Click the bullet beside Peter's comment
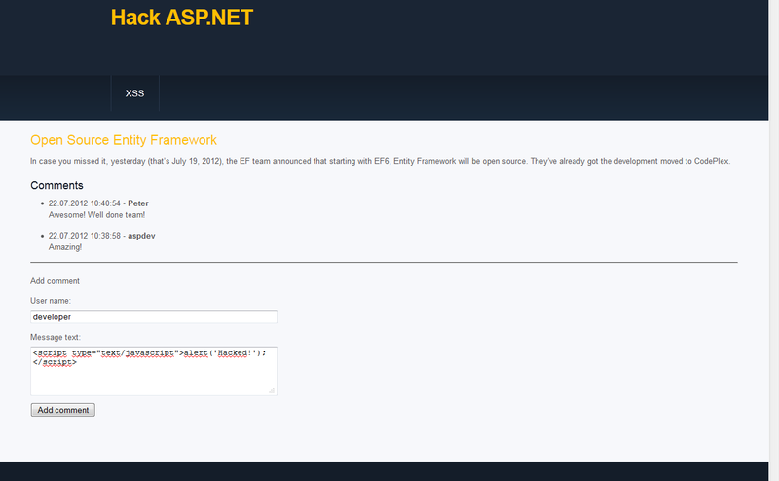The height and width of the screenshot is (481, 779). (41, 203)
